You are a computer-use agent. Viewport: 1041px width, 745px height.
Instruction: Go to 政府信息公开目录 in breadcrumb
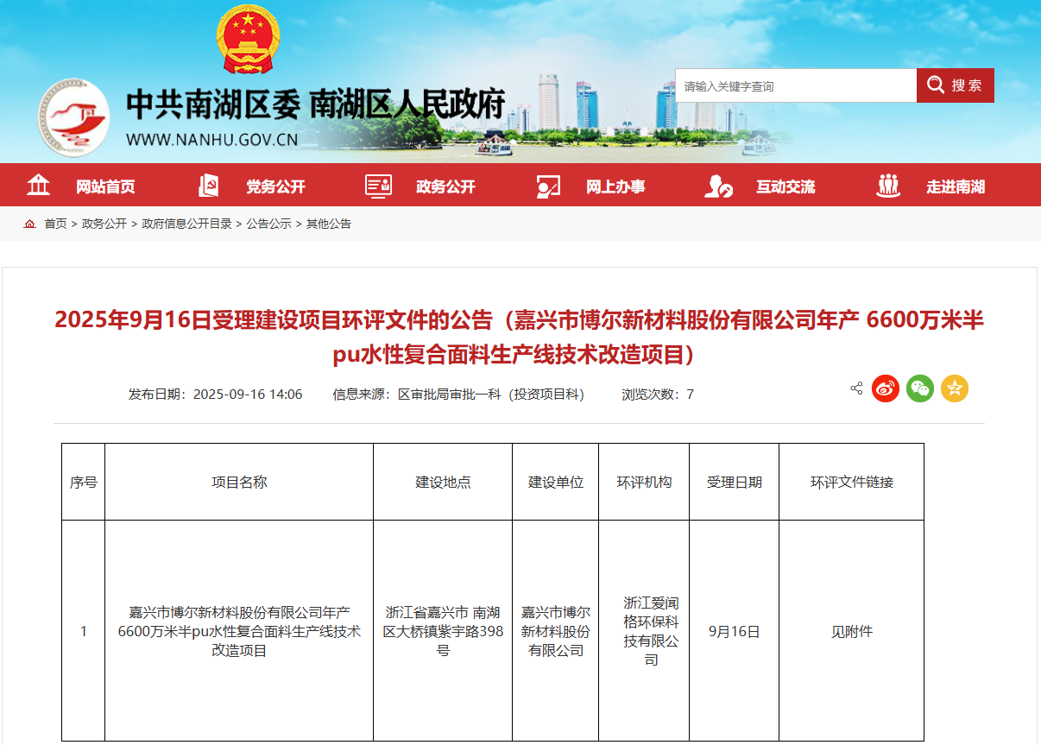(187, 224)
